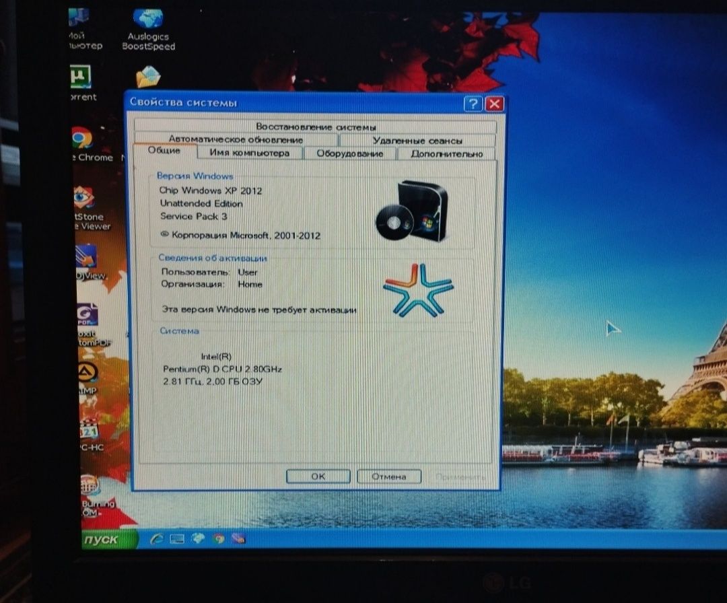This screenshot has width=727, height=603.
Task: Click the 2.81 ГГц, 2.00 ГБ ОЗУ text
Action: [x=213, y=382]
